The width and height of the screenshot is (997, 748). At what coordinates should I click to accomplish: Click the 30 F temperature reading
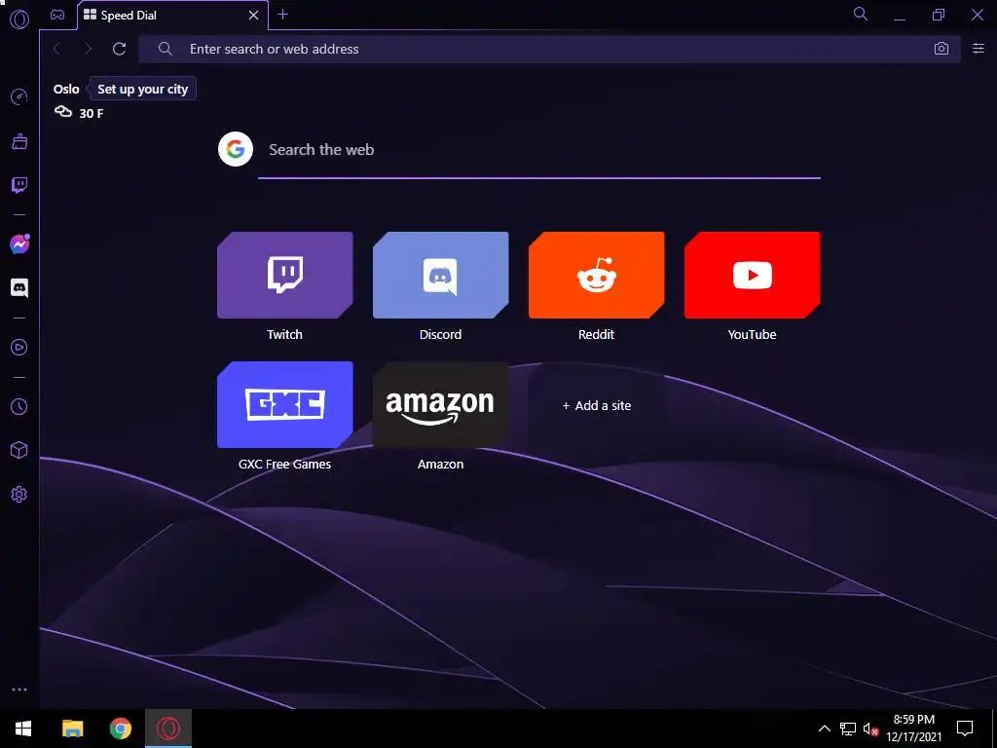(x=91, y=113)
